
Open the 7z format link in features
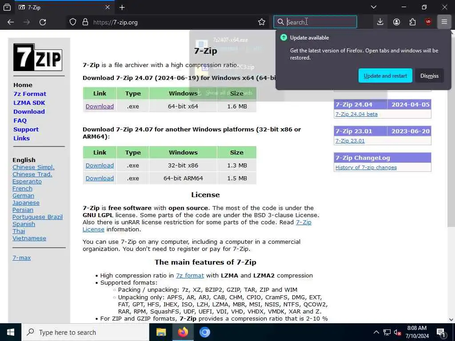tap(190, 275)
